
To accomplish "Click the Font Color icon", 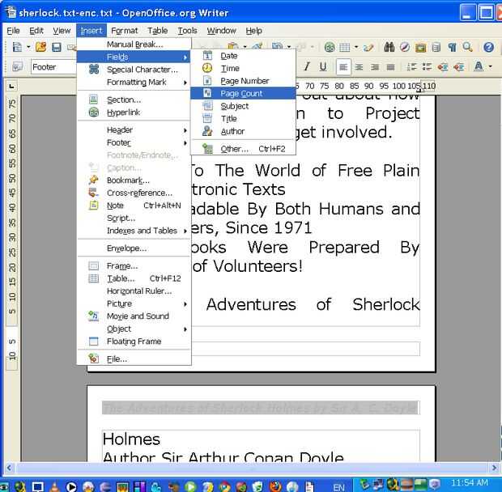I will [479, 66].
